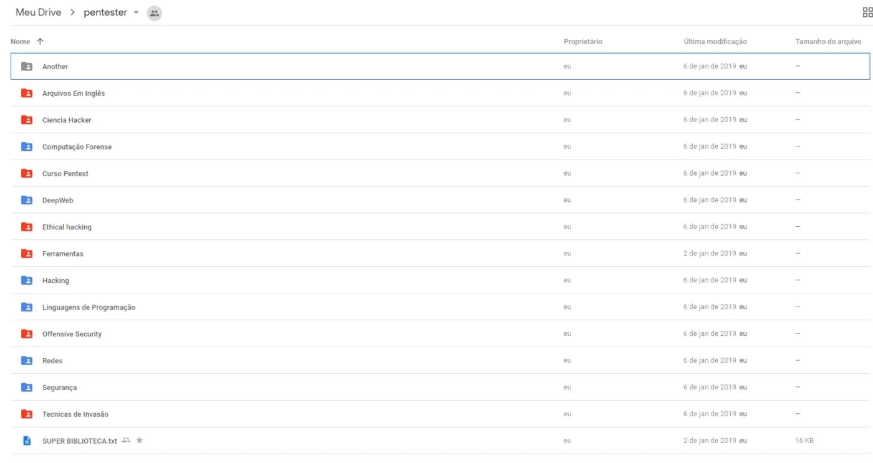This screenshot has width=873, height=463.
Task: Select the Ciencia Hacker folder name
Action: tap(67, 120)
